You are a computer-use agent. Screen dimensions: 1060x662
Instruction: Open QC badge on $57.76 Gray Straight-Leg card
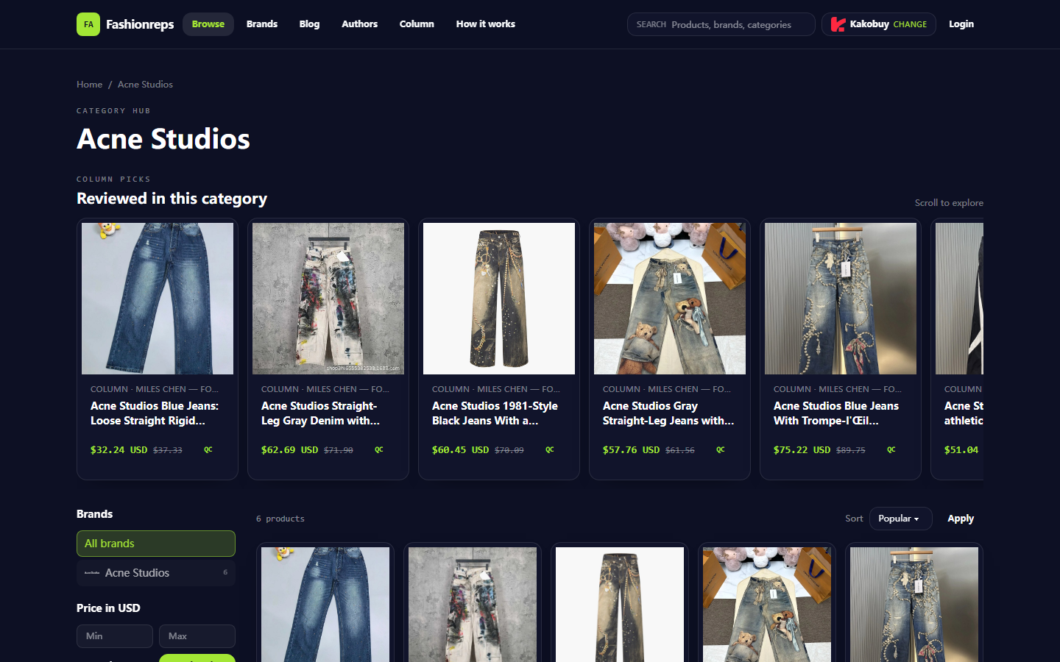coord(721,449)
